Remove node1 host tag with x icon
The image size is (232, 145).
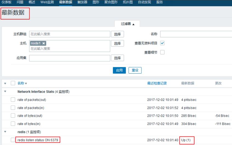tap(44, 43)
